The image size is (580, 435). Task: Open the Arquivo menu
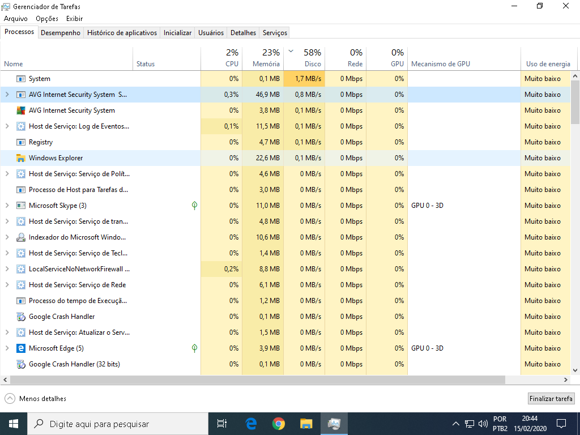(x=15, y=19)
